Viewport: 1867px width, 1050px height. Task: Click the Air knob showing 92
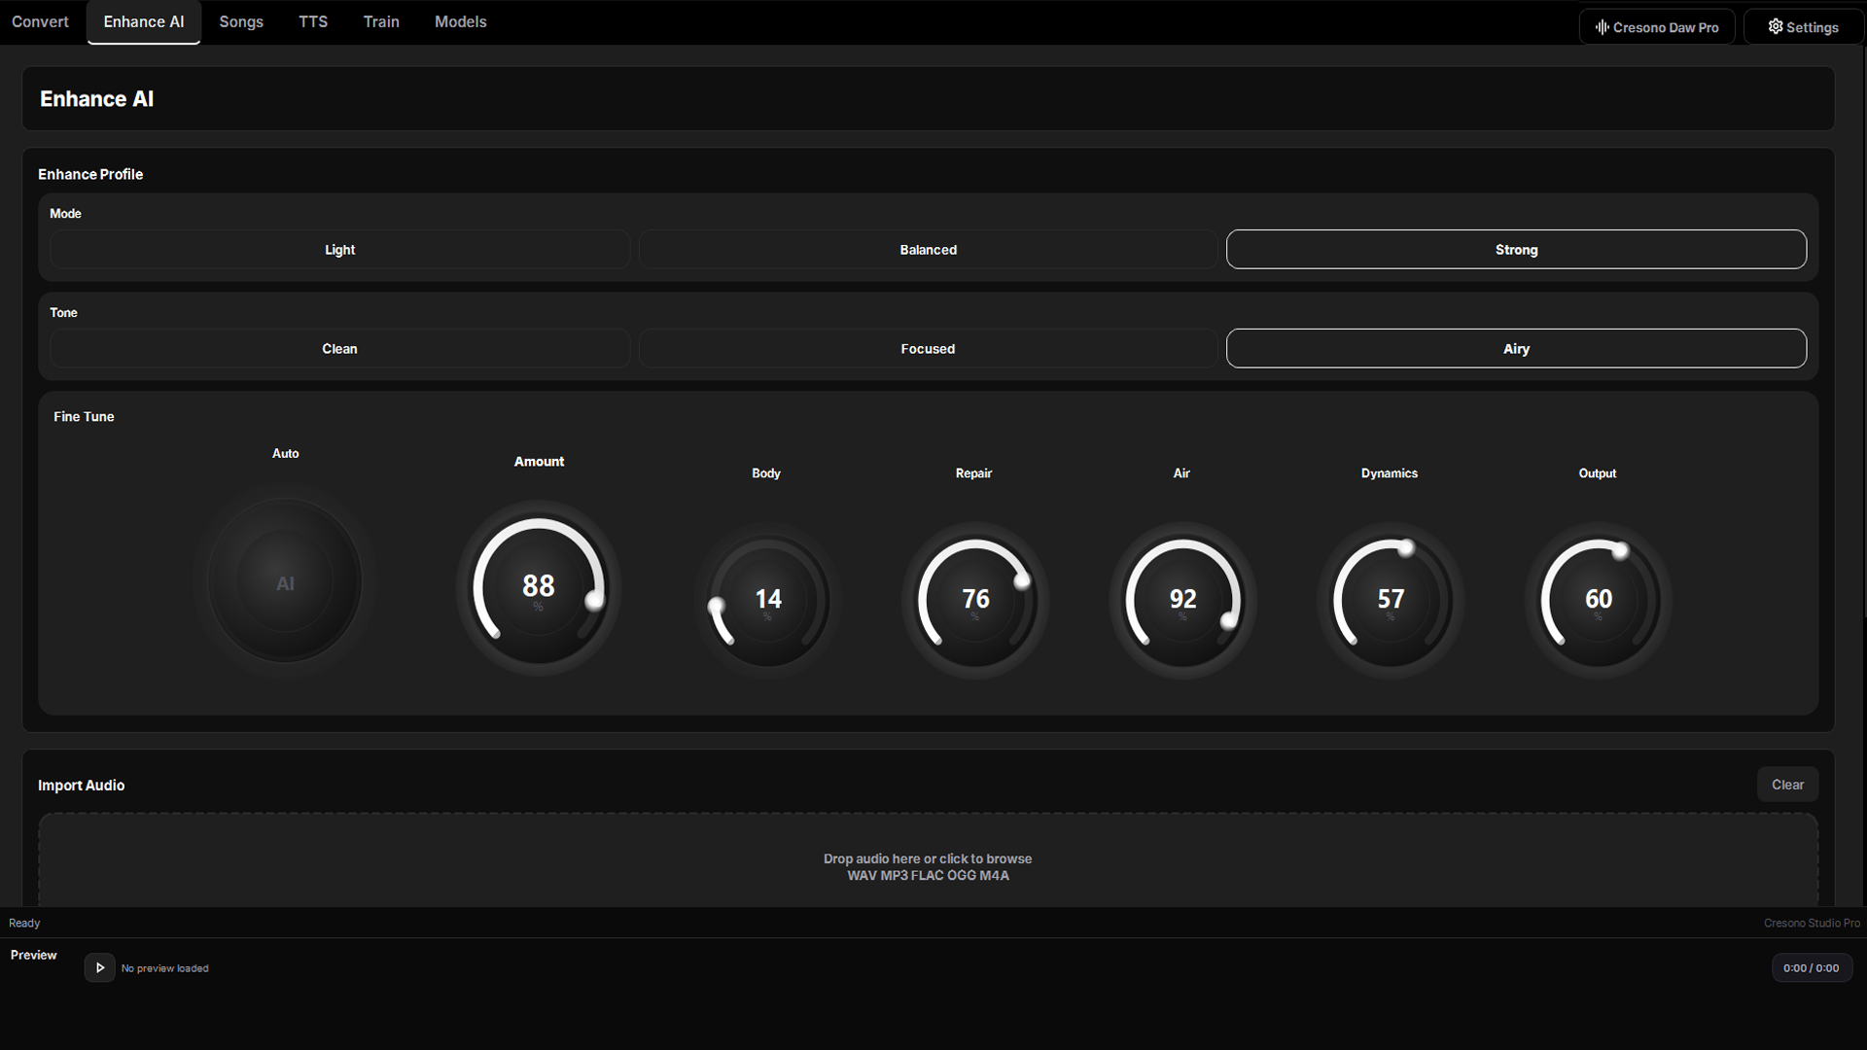1182,600
